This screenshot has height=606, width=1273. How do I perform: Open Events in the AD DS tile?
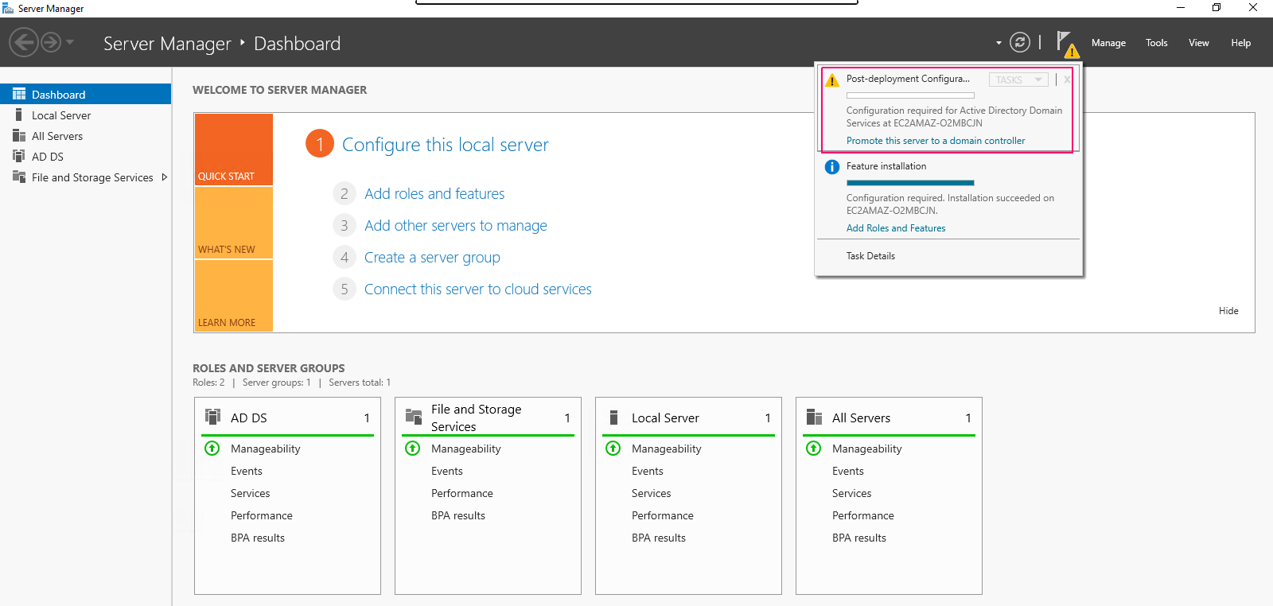247,471
